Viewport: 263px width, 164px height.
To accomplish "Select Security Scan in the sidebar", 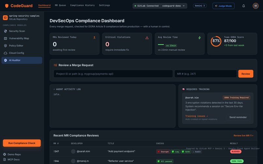I will (x=22, y=31).
